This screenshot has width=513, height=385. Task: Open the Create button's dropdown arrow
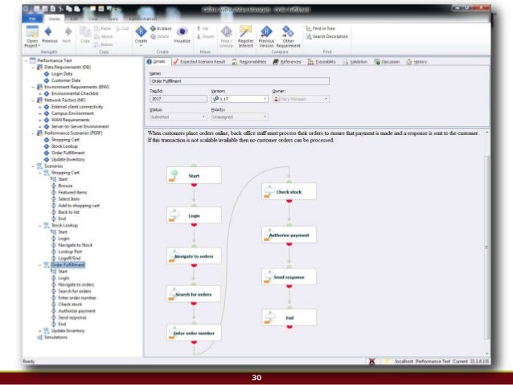coord(141,46)
